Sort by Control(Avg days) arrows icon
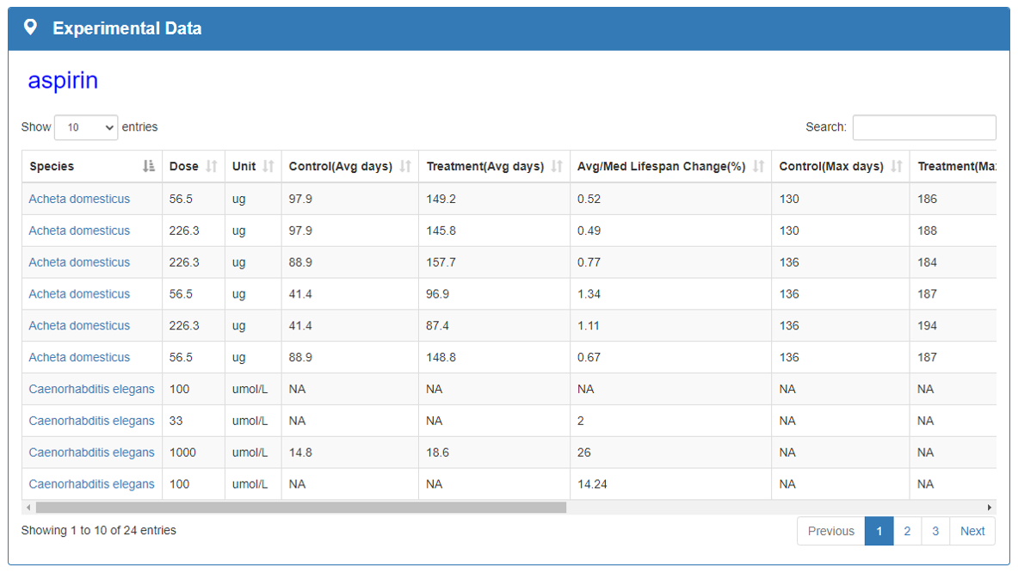1018x573 pixels. pos(405,166)
